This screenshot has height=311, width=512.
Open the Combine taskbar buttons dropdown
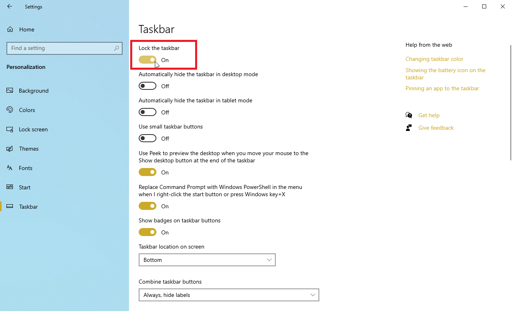click(229, 295)
